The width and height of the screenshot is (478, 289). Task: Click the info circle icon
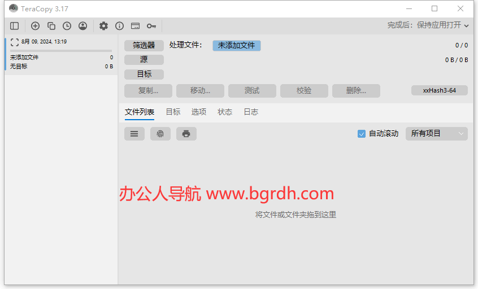[119, 25]
